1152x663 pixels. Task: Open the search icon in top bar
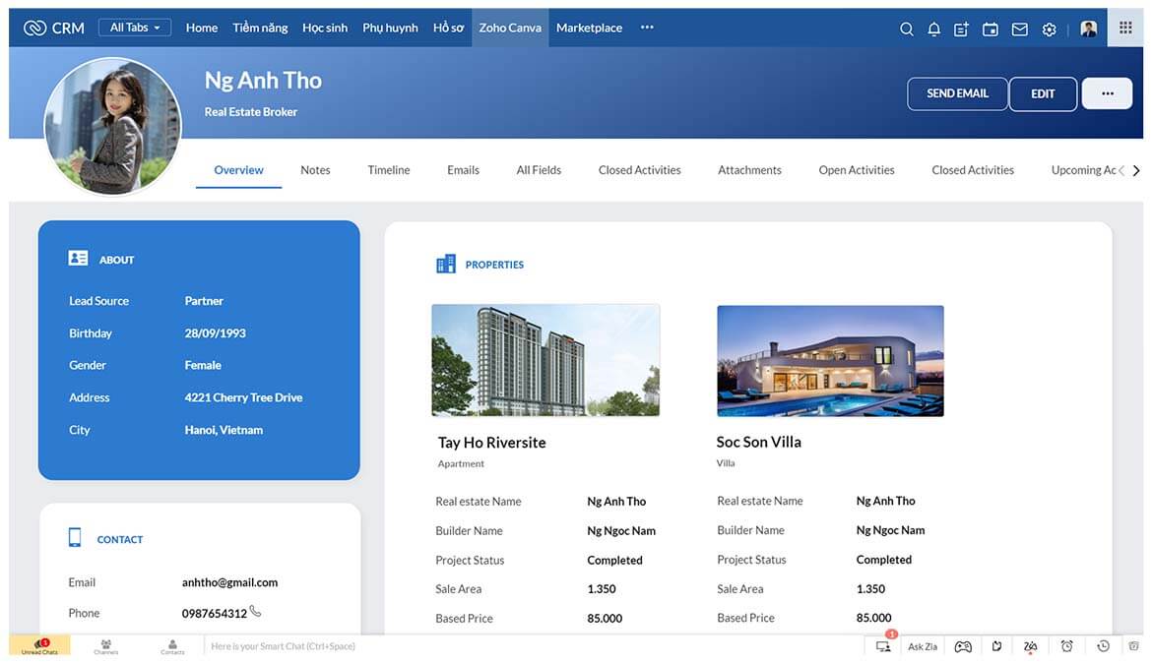point(906,29)
